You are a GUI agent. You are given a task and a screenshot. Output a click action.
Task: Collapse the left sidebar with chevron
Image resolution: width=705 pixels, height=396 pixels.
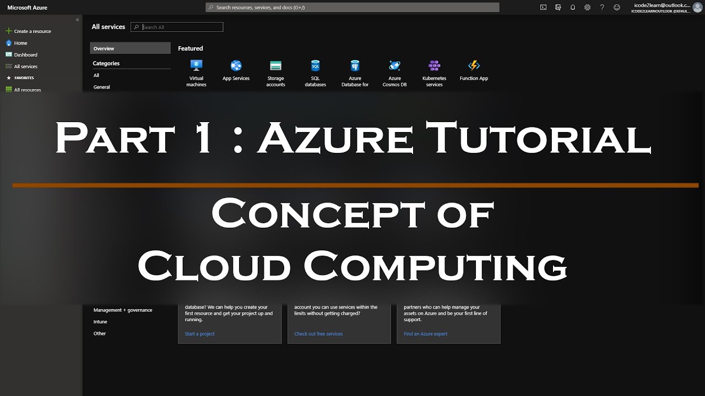point(78,19)
